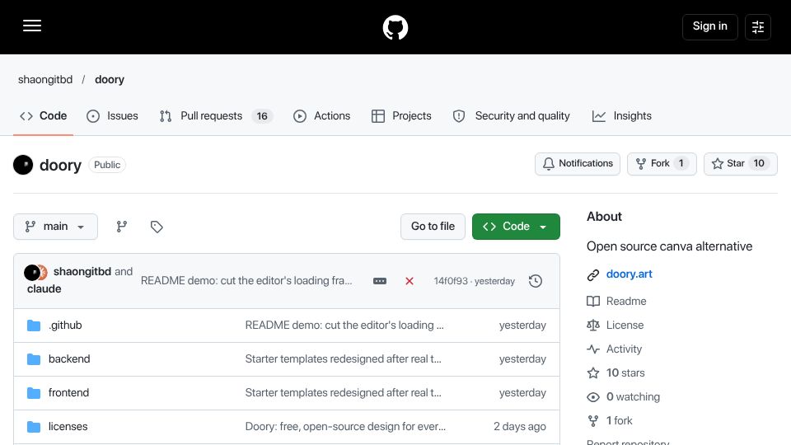The width and height of the screenshot is (791, 445).
Task: Click the yesterday timestamp in backend row
Action: pos(522,359)
